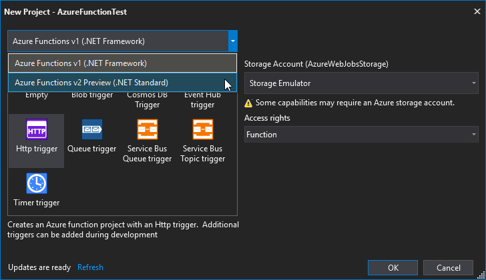Select the Empty template label
Screen dimensions: 486x280
pyautogui.click(x=36, y=95)
